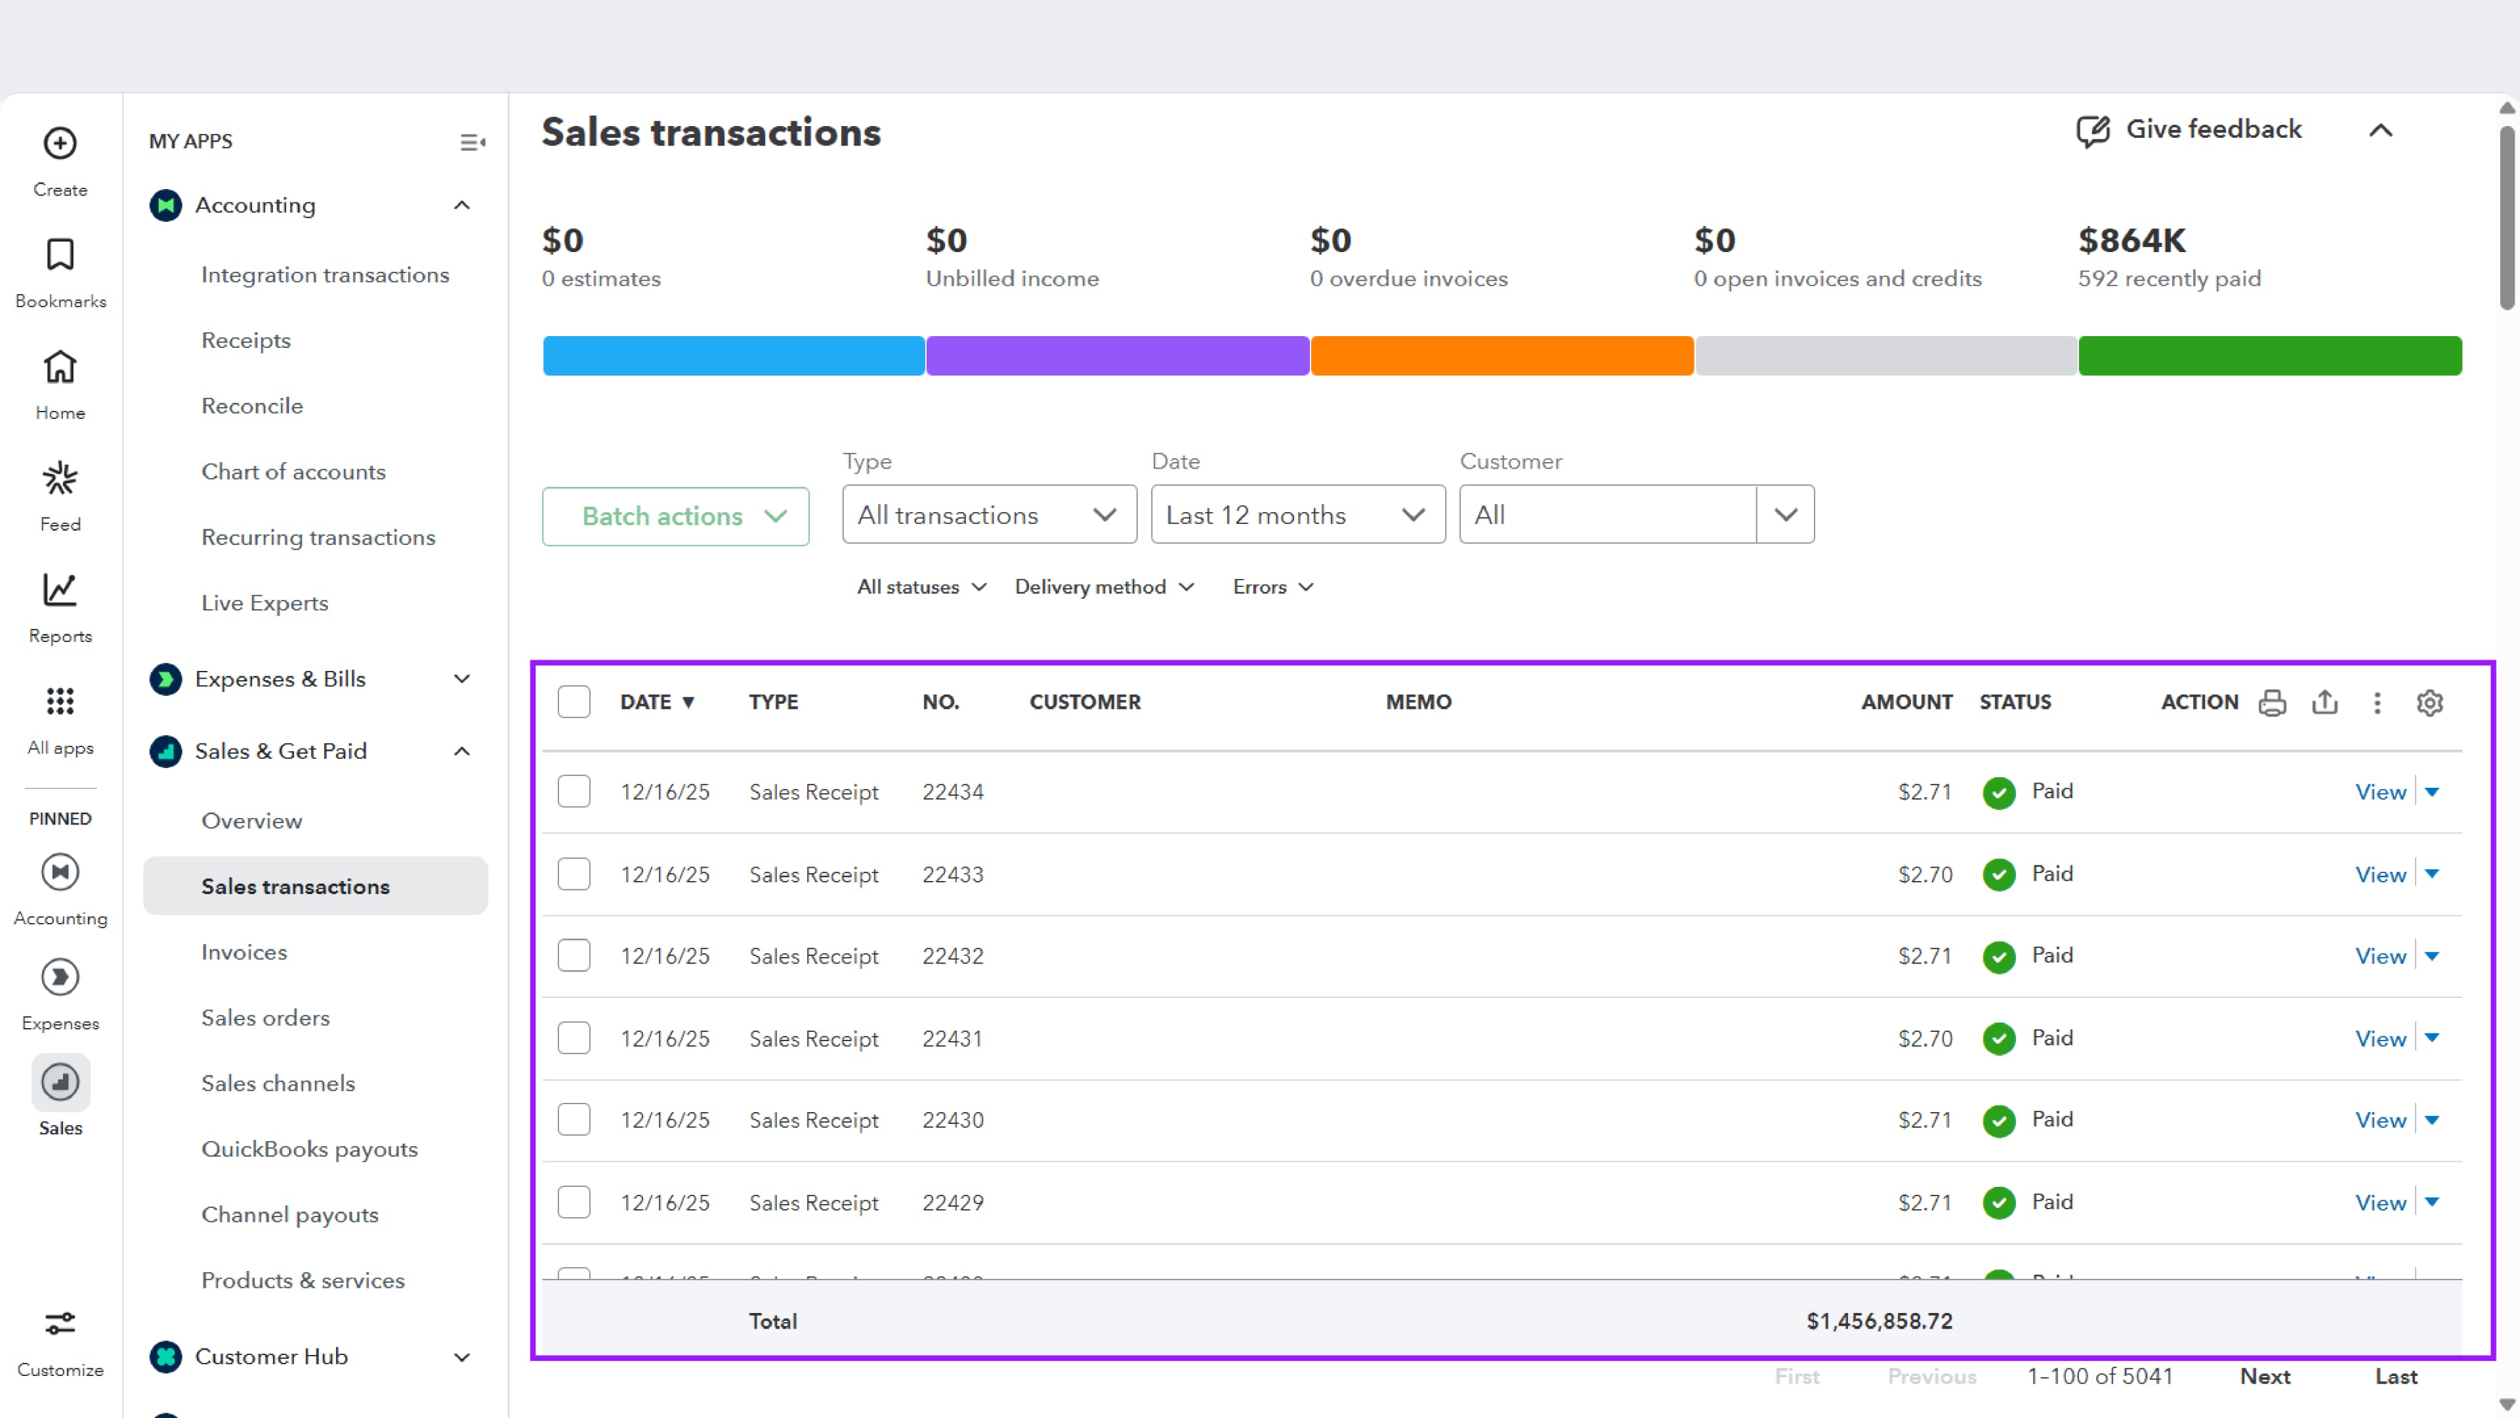Image resolution: width=2520 pixels, height=1418 pixels.
Task: Open the Type All transactions dropdown
Action: 988,515
